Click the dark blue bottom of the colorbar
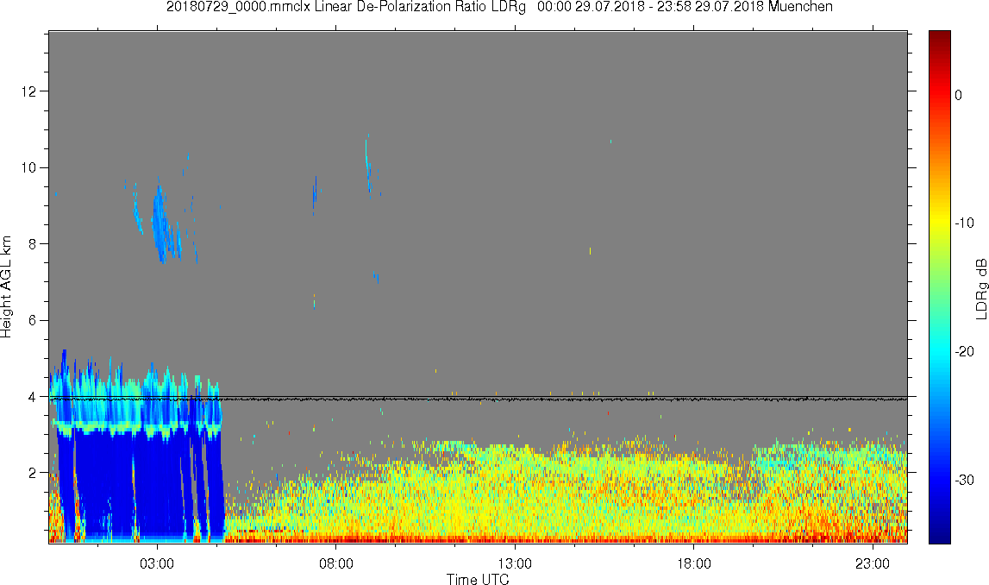 click(939, 535)
